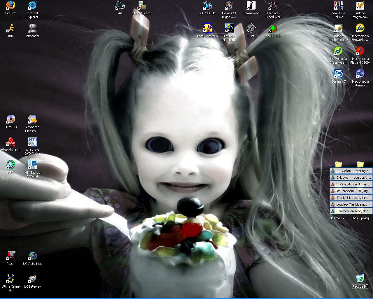Launch Internet Explorer from the desktop
This screenshot has width=373, height=299.
(32, 6)
